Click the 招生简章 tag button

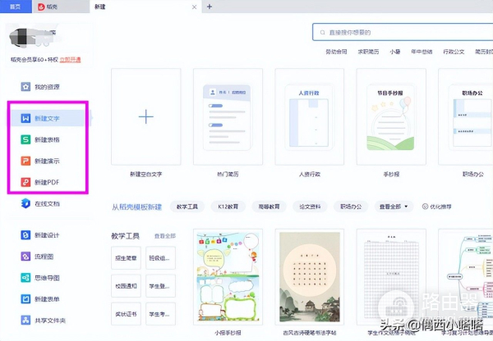[x=126, y=258]
